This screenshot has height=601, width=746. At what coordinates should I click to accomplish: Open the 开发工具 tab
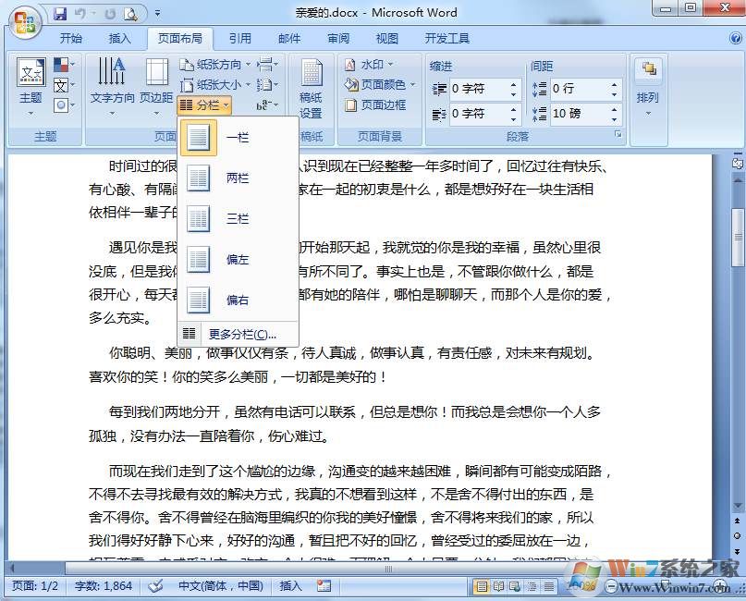click(x=446, y=38)
